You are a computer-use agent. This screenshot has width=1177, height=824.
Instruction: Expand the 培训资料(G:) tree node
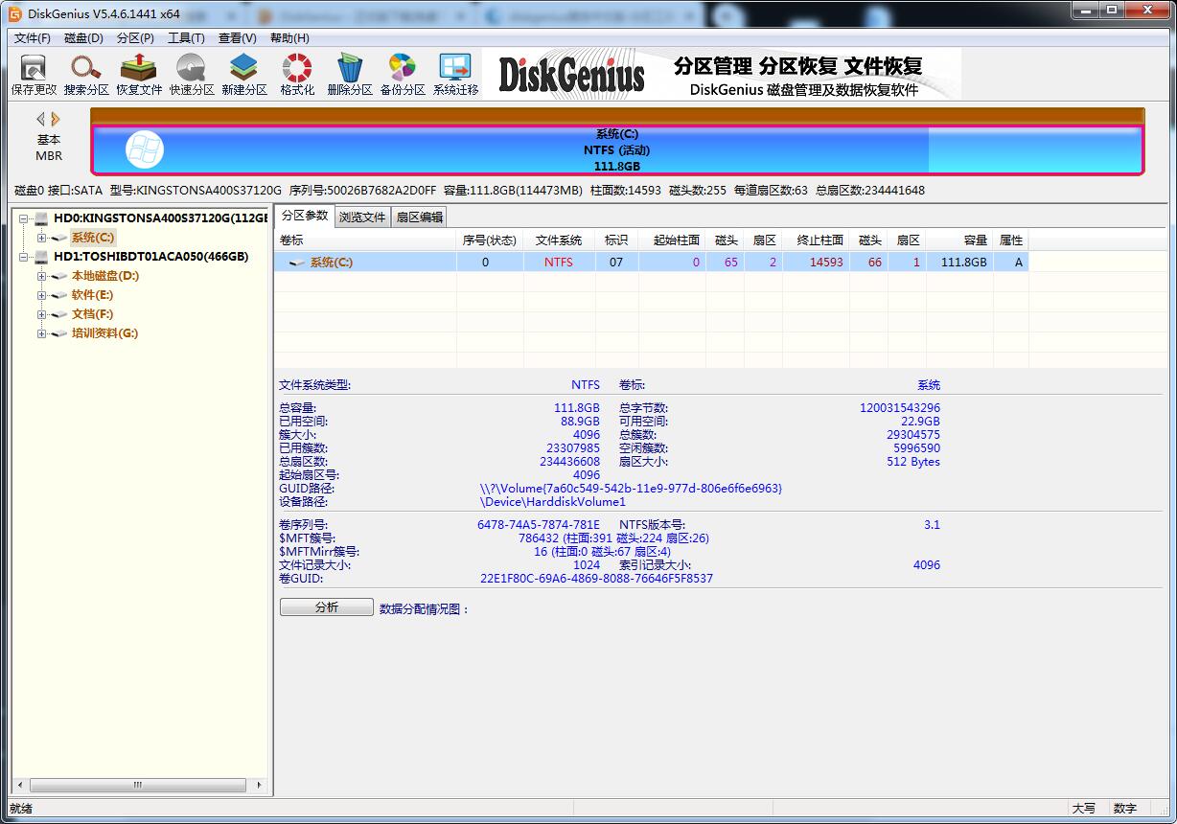(x=41, y=333)
